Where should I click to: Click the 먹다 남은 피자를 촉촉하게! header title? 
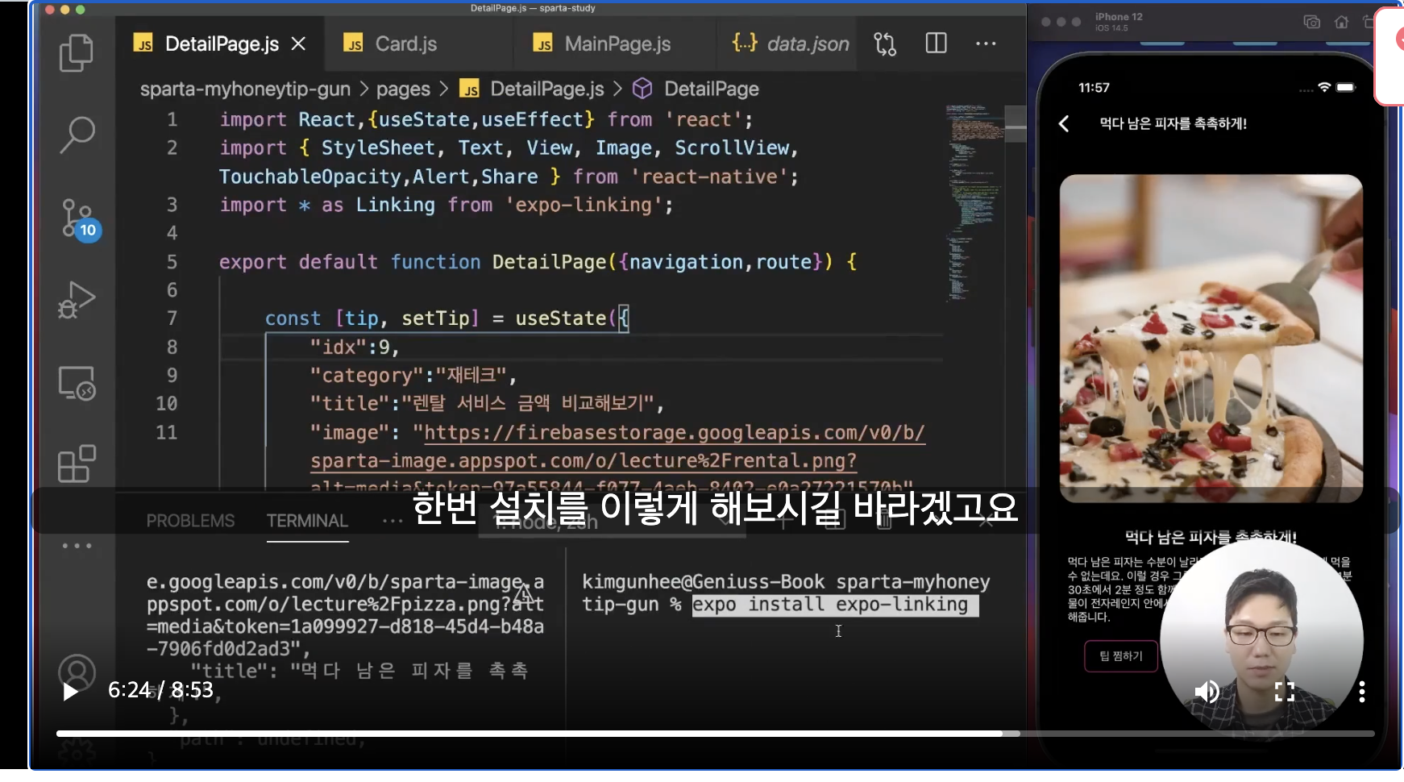1173,123
